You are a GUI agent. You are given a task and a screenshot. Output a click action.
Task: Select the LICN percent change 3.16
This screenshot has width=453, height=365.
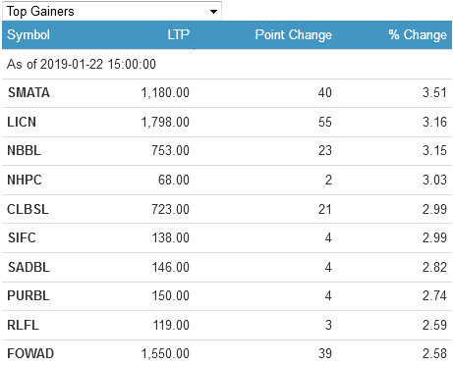click(434, 122)
